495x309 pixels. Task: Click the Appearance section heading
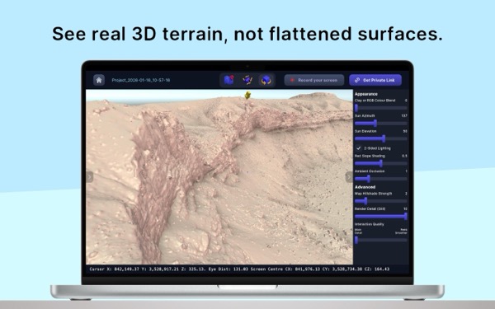[365, 94]
